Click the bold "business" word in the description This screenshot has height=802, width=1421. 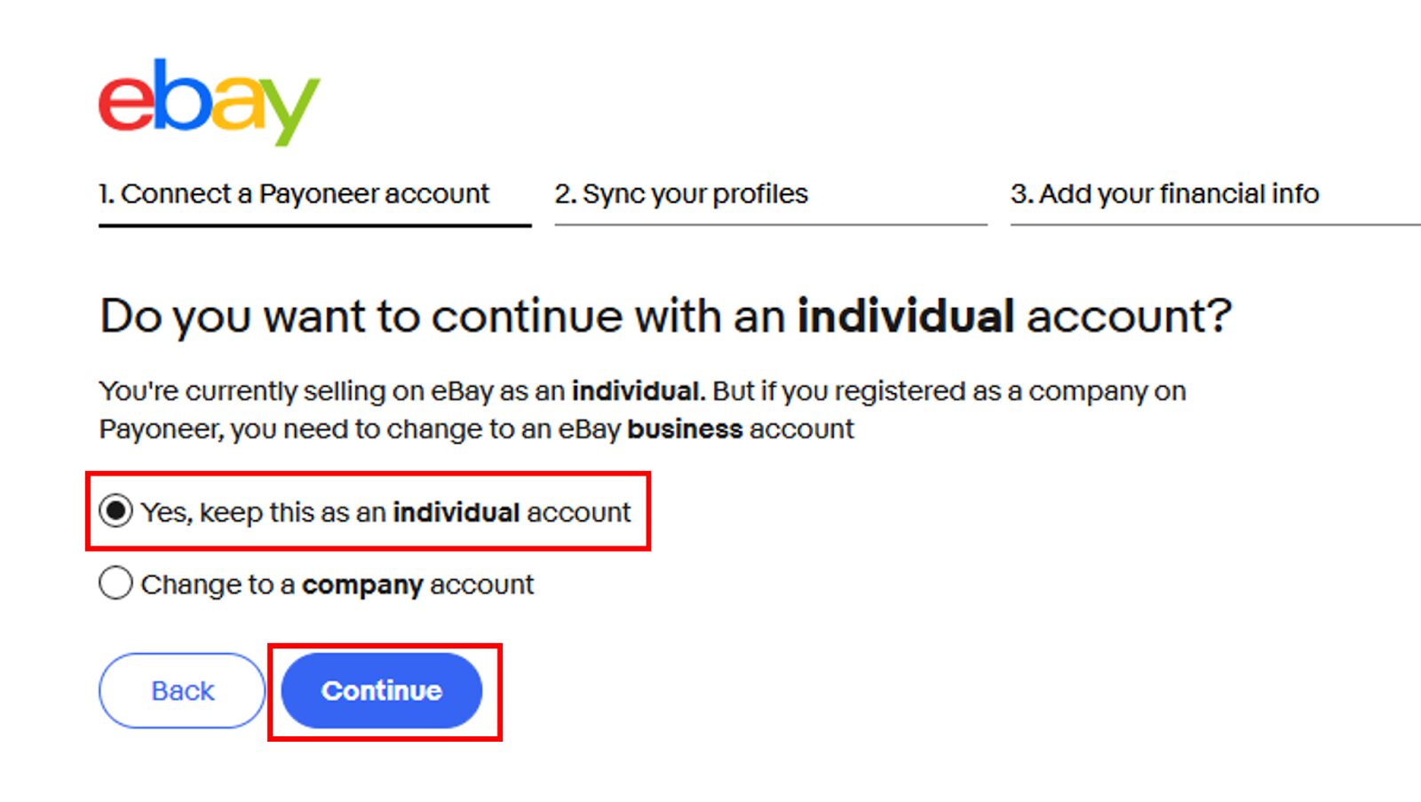[x=685, y=429]
